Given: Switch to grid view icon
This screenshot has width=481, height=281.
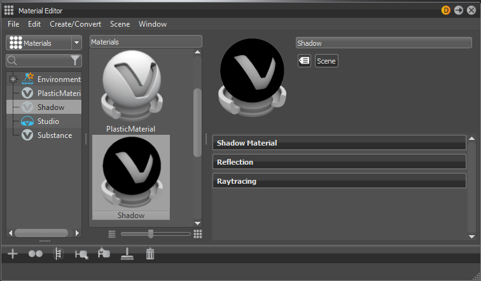Looking at the screenshot, I should point(198,234).
